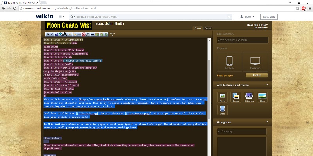Click the add photo toolbar icon

(97, 34)
